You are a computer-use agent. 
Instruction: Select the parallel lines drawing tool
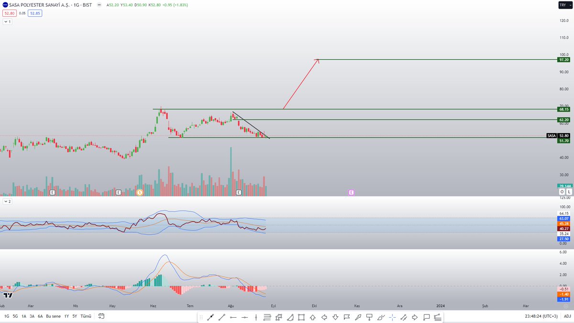coord(267,317)
